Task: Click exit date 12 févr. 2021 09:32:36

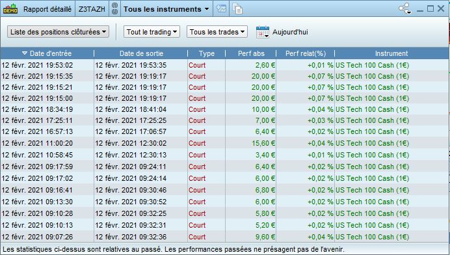Action: (131, 237)
